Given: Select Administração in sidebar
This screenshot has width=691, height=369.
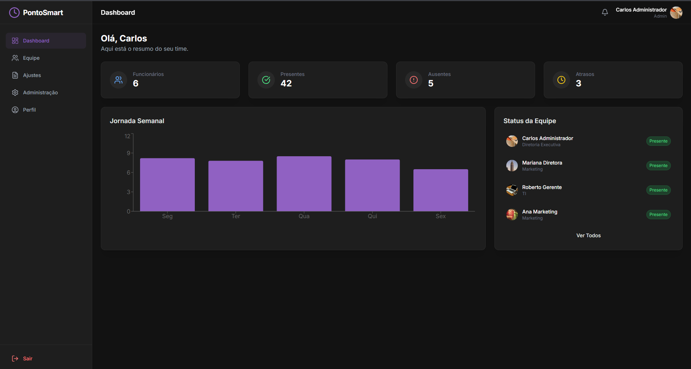Looking at the screenshot, I should point(46,93).
